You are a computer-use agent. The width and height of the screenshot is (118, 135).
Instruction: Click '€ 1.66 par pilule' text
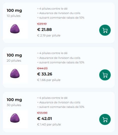pyautogui.click(x=49, y=80)
